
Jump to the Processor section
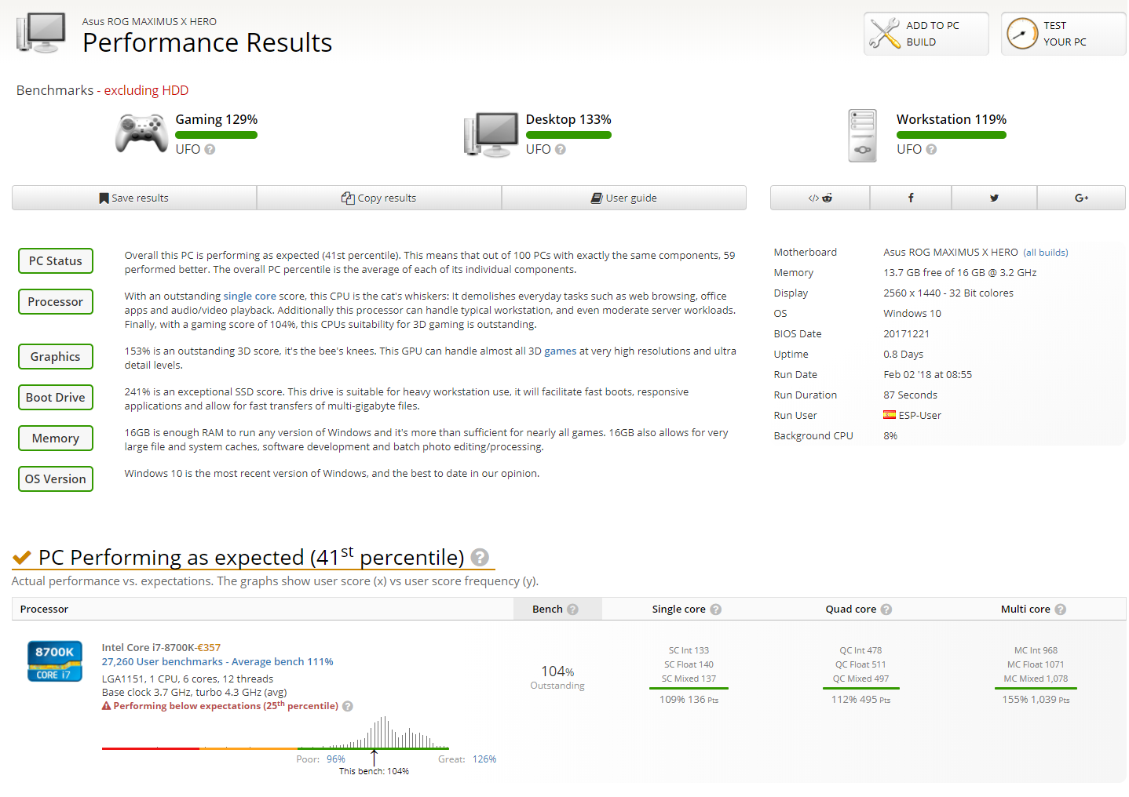(56, 302)
